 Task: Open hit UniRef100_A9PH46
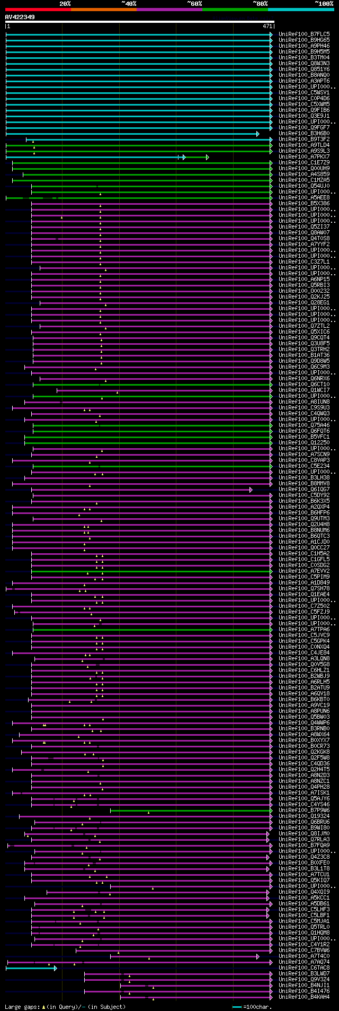304,46
